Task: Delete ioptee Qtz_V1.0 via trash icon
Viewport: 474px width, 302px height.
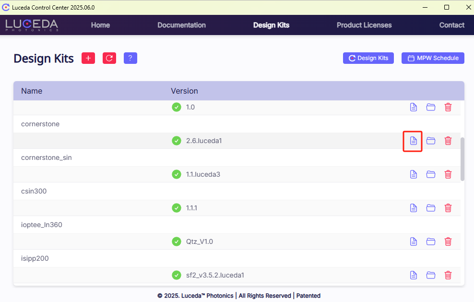Action: pyautogui.click(x=448, y=242)
